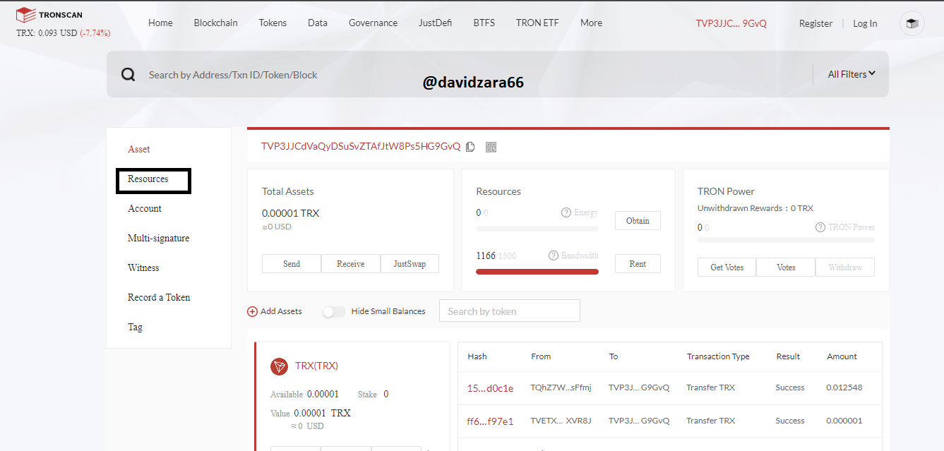This screenshot has width=944, height=451.
Task: Click the Hash column header
Action: pyautogui.click(x=477, y=356)
